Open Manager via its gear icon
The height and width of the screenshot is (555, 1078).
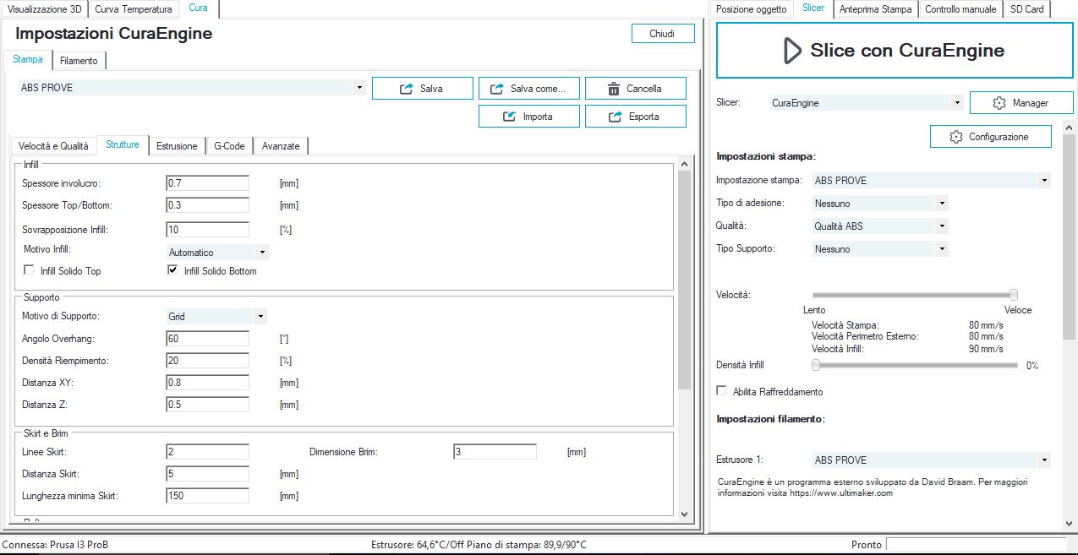(x=999, y=103)
